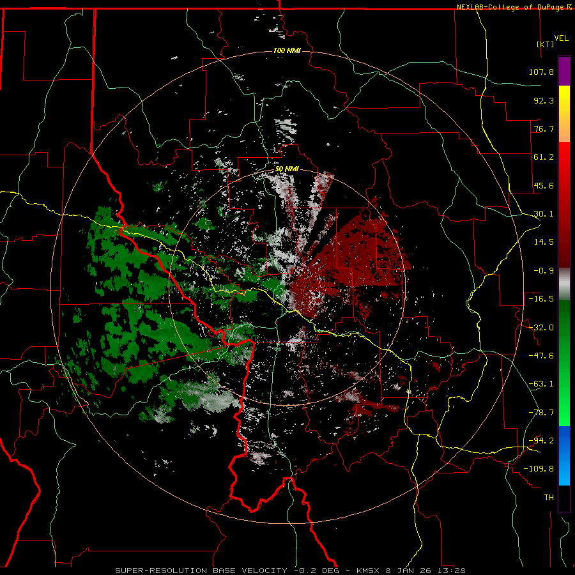Screen dimensions: 575x575
Task: Pick the gray near-zero segment of the color bar
Action: tap(564, 284)
